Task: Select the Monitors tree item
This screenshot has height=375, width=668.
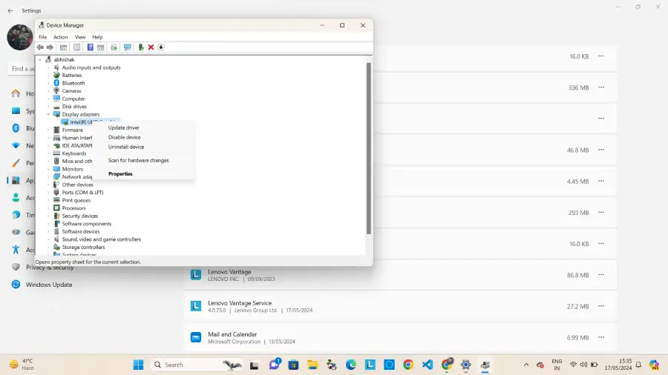Action: pyautogui.click(x=73, y=169)
